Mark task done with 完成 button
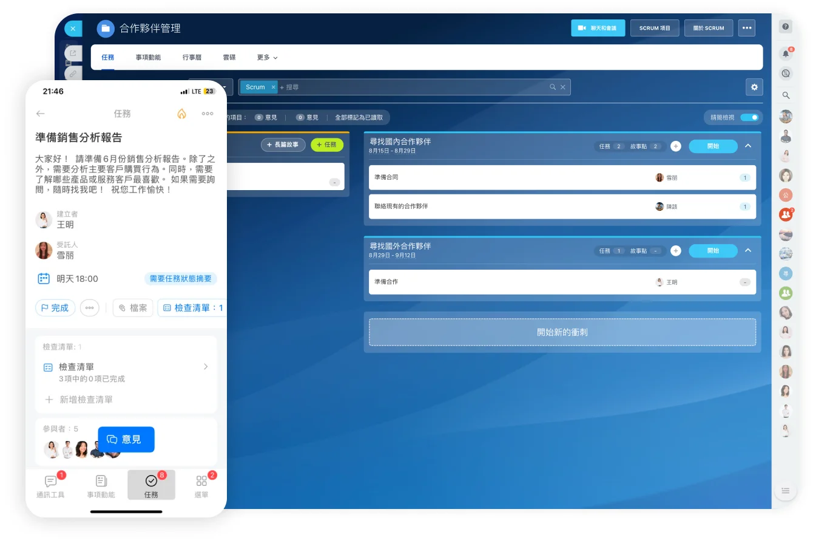 click(x=55, y=308)
